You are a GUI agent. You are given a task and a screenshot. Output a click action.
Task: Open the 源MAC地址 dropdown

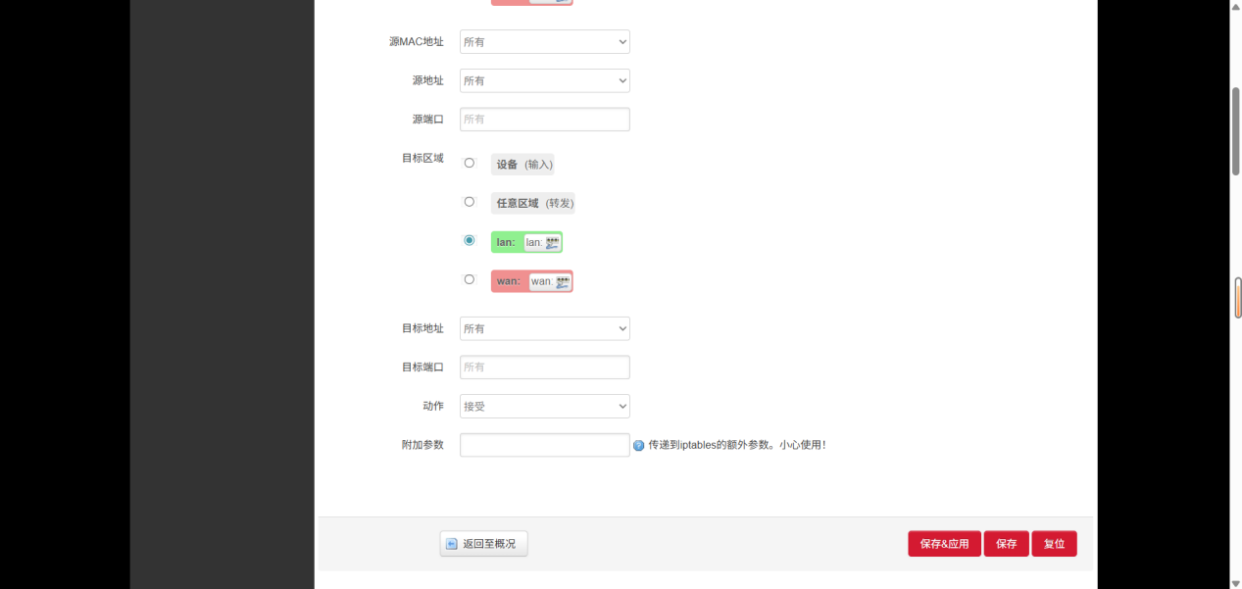point(544,41)
